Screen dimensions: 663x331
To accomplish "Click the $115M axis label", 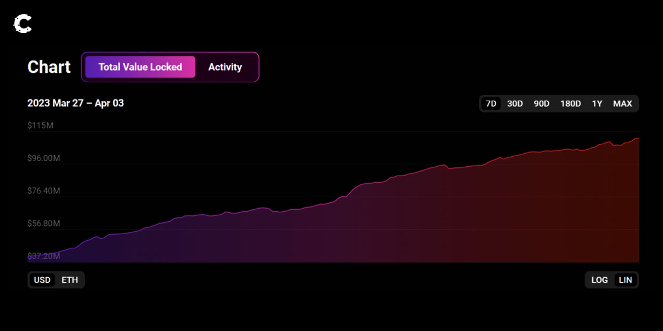I will (x=40, y=125).
